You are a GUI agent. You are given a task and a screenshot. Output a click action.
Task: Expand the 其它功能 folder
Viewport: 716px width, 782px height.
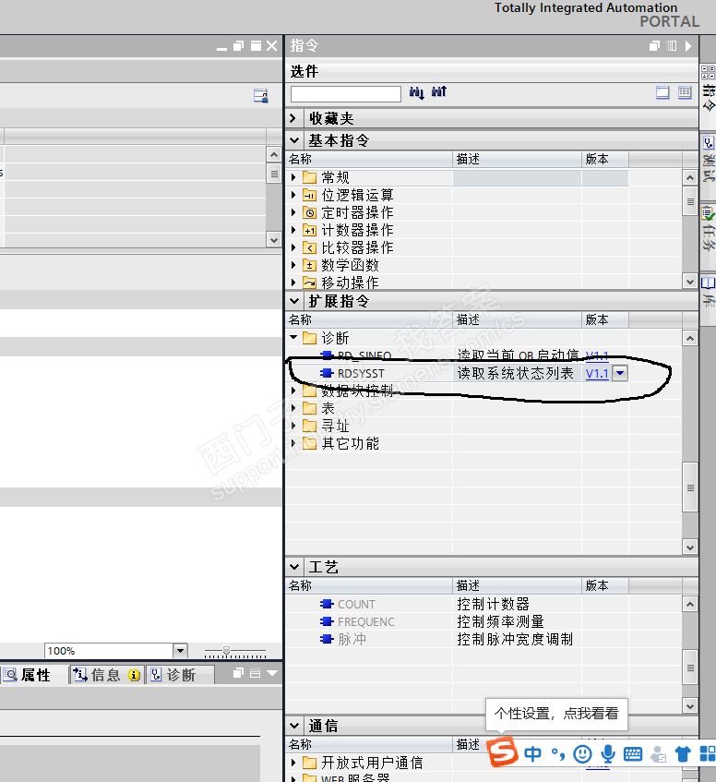(293, 443)
